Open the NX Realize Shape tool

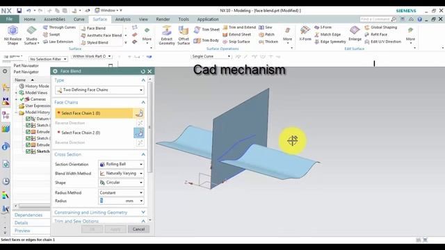click(13, 35)
